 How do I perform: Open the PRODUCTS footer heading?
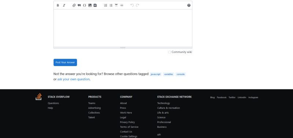[x=95, y=97]
